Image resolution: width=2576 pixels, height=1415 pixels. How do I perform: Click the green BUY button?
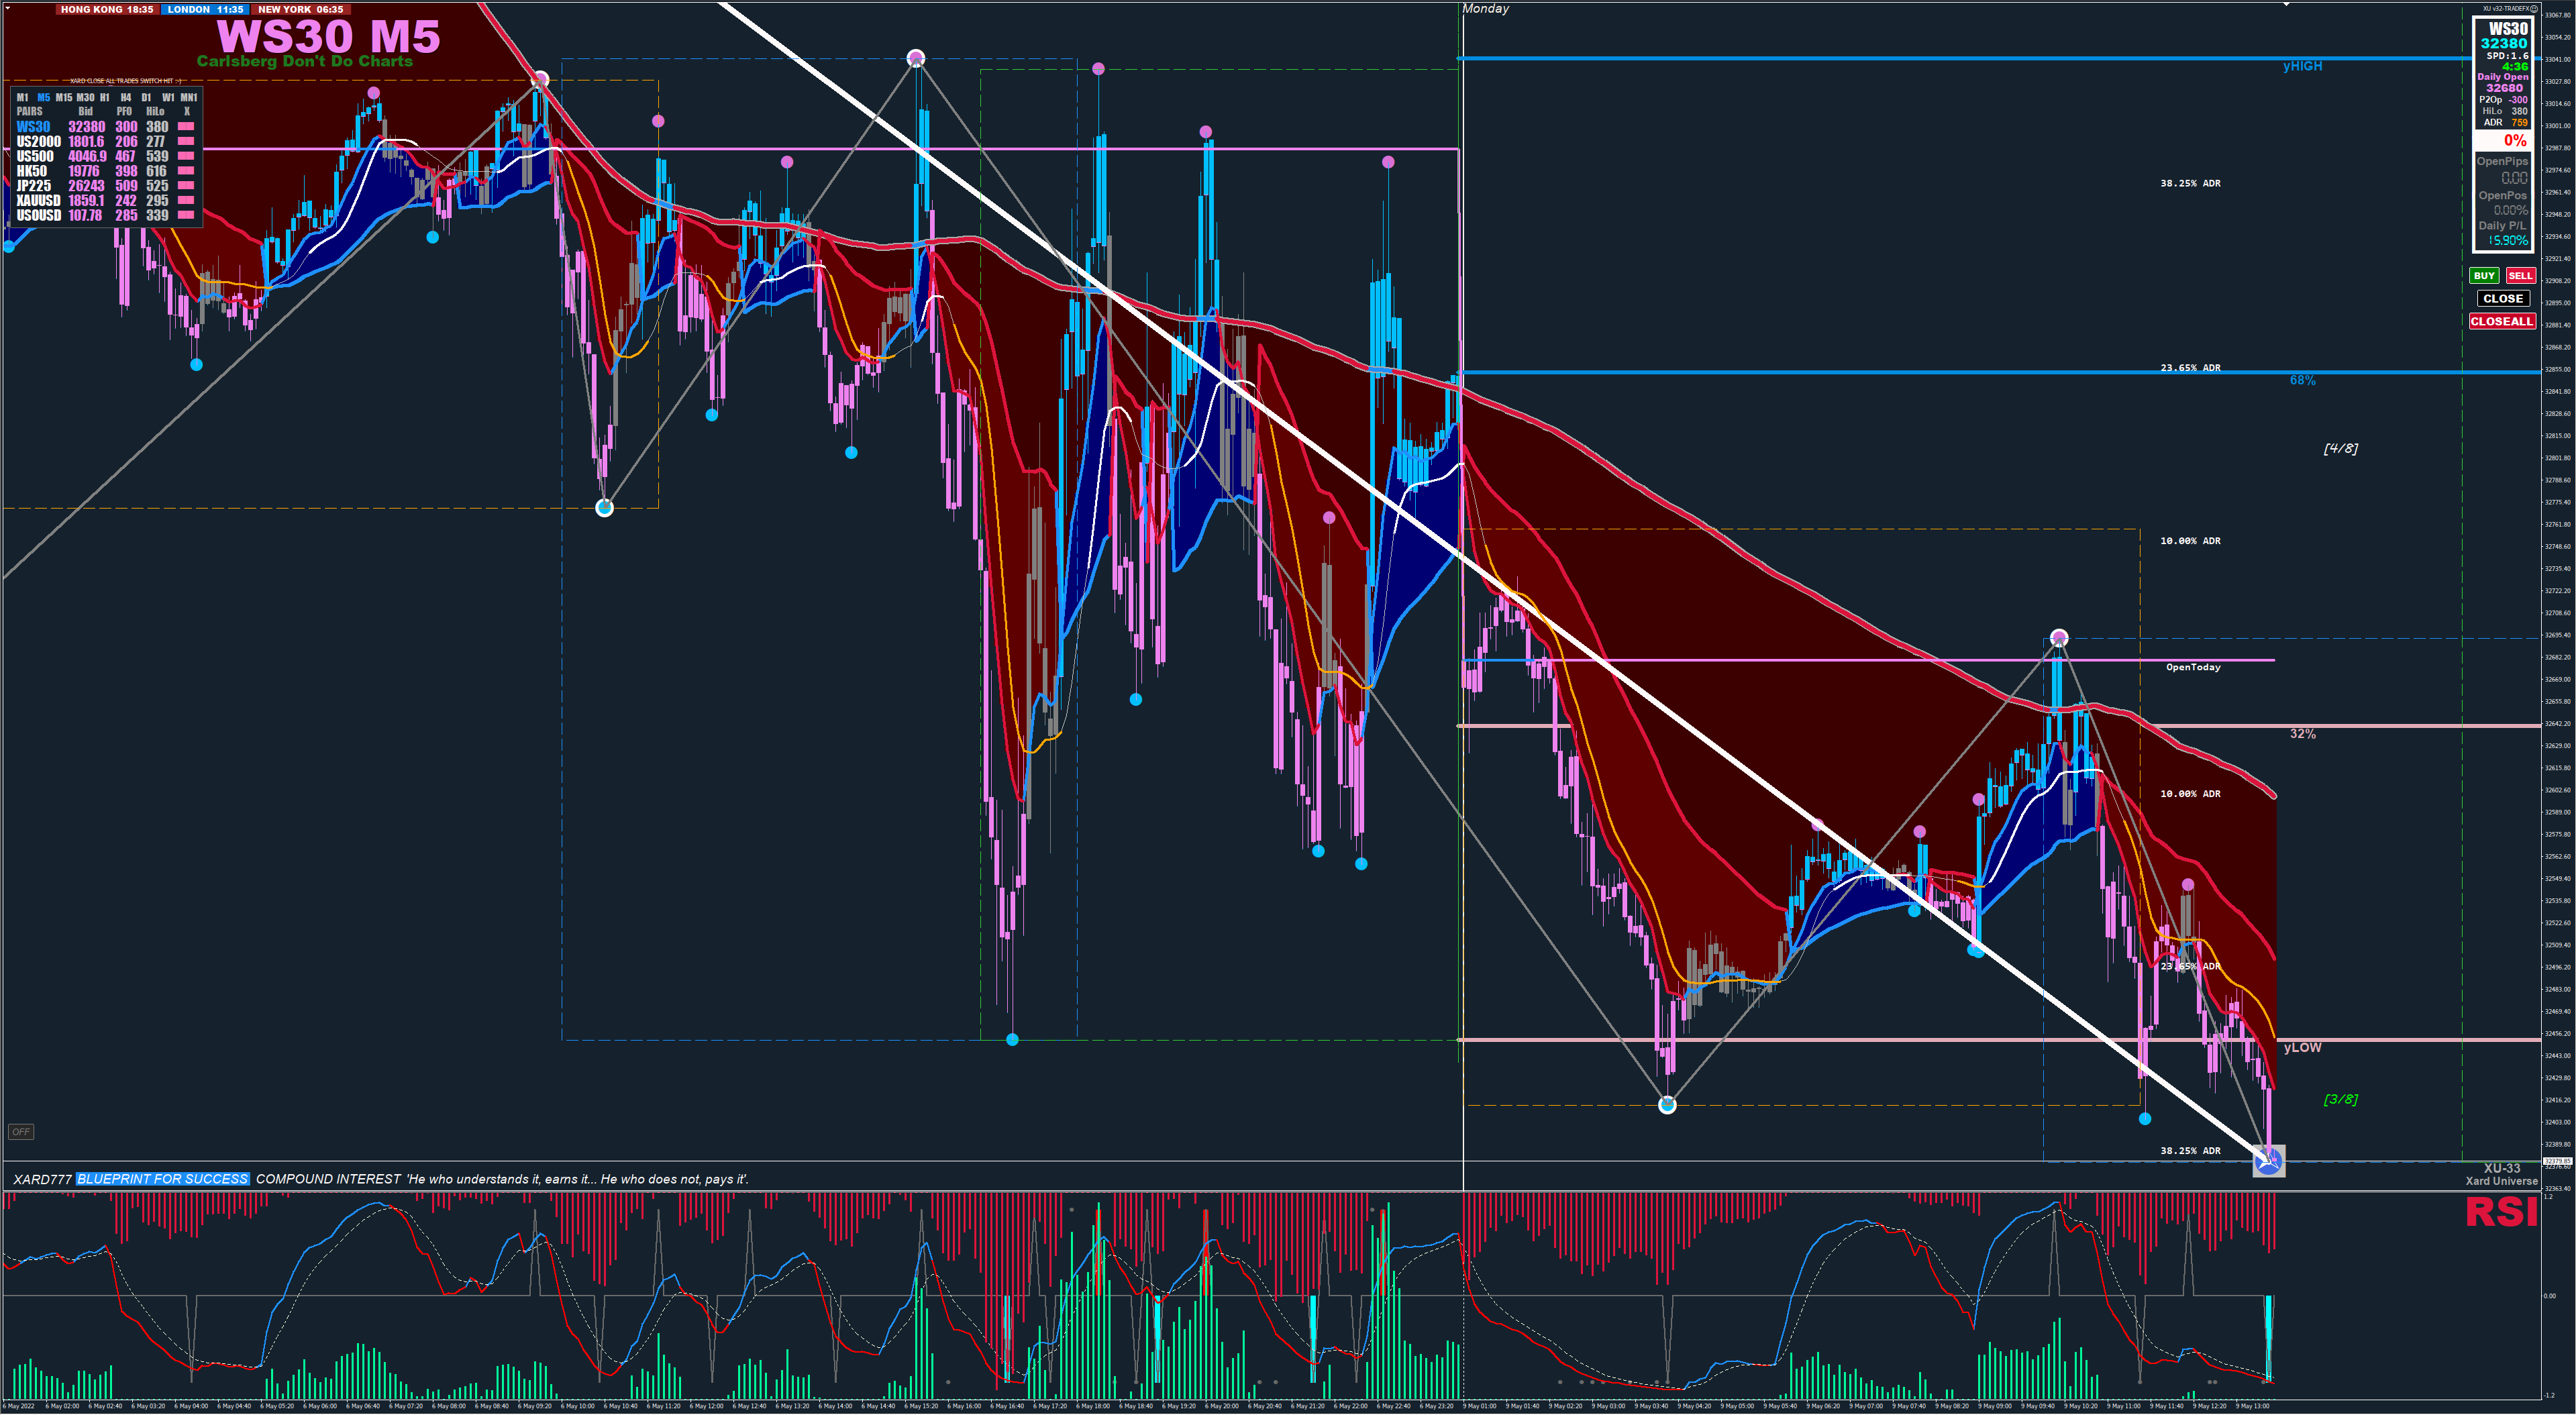coord(2484,276)
